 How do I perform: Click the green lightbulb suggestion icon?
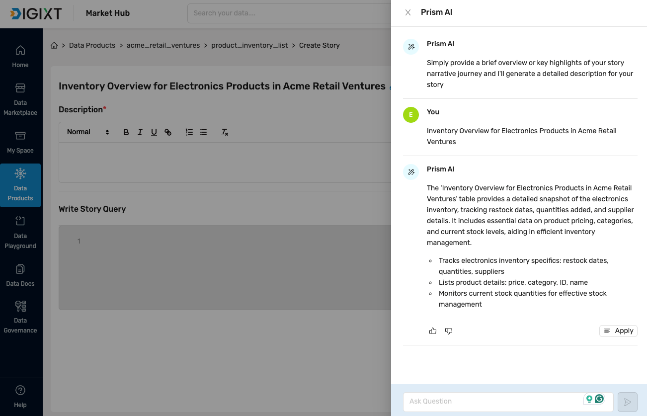[589, 399]
